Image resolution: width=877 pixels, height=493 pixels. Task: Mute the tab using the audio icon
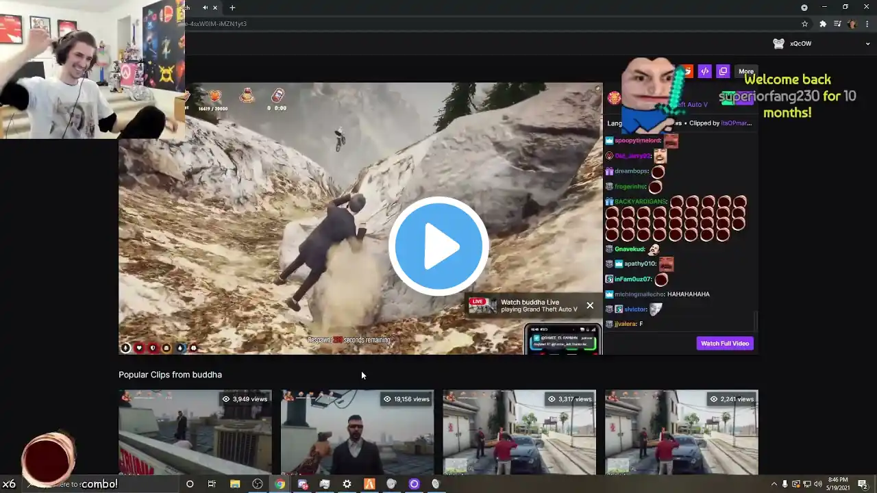pos(205,8)
